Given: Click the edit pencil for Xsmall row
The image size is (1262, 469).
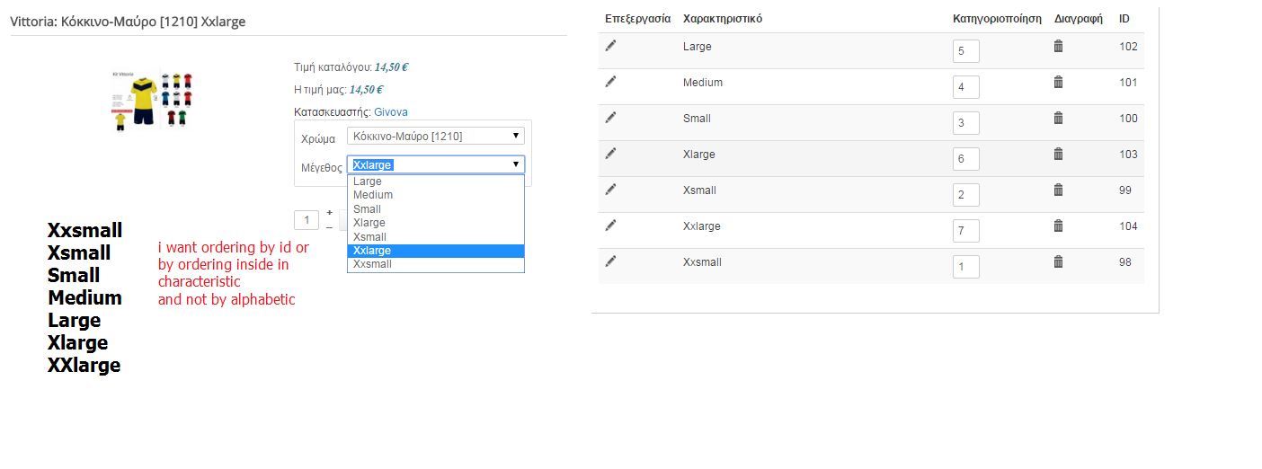Looking at the screenshot, I should 611,190.
